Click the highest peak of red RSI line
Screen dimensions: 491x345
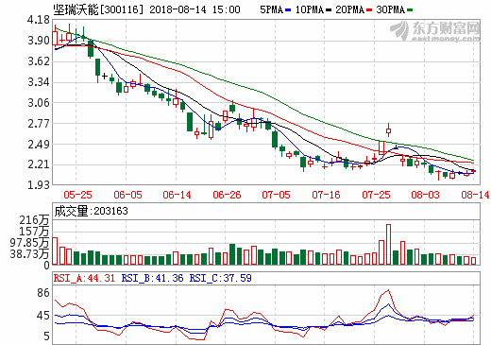click(388, 290)
